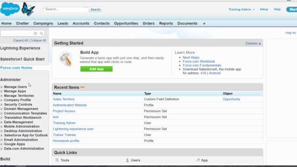Open the Training Admin user record

point(64,123)
